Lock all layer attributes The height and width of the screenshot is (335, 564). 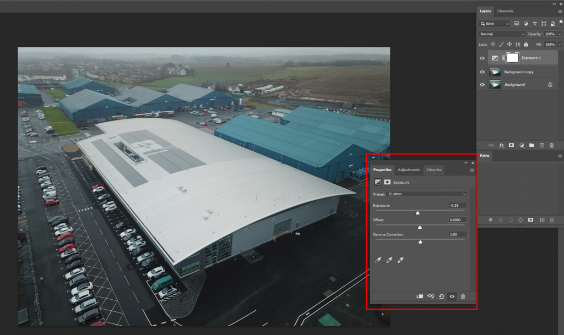tap(526, 45)
